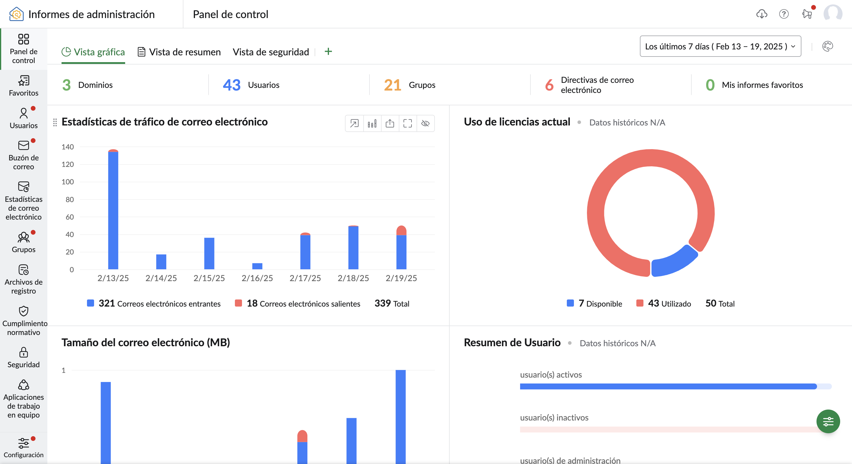Click the Utilizado legend color swatch
Screen dimensions: 852x464
[x=640, y=303]
